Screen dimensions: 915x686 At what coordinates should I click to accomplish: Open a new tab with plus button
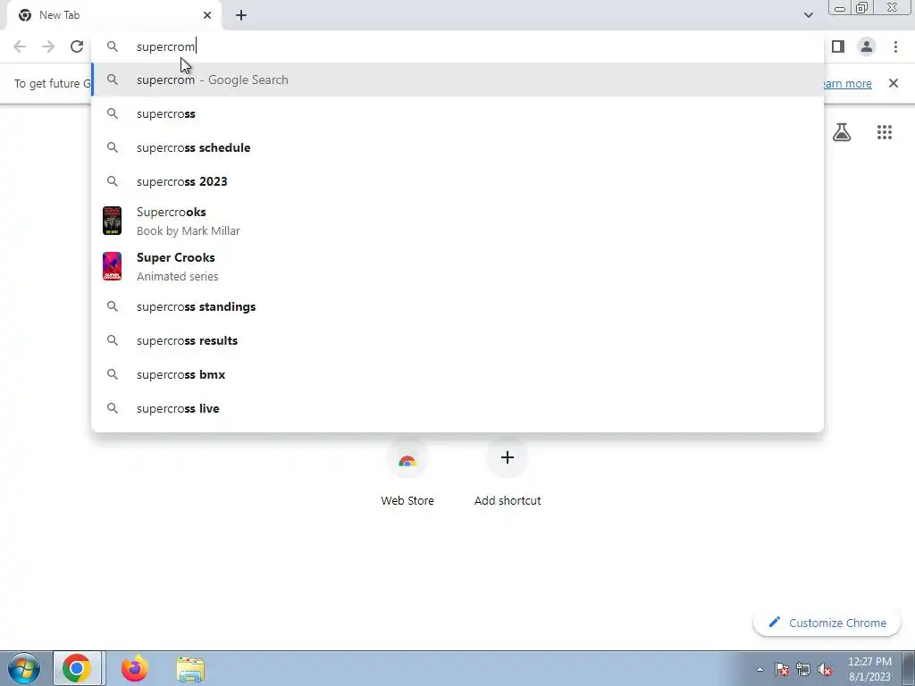(241, 15)
